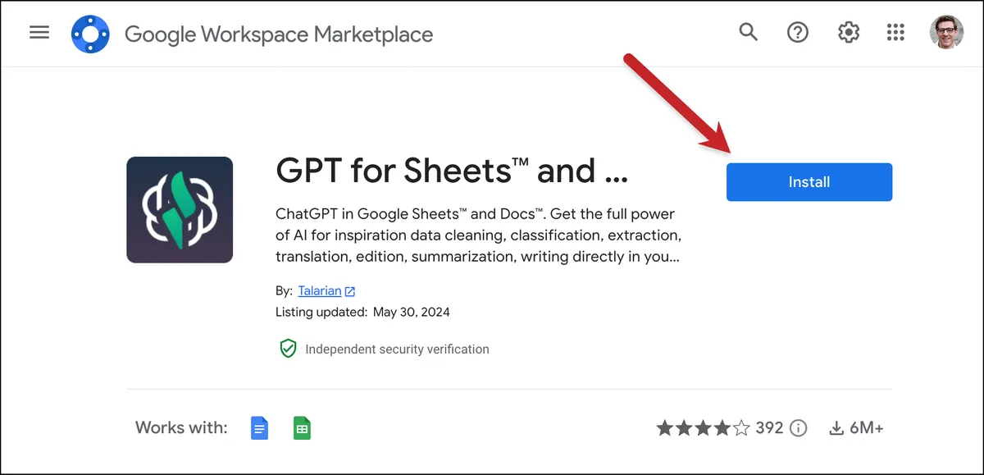The width and height of the screenshot is (984, 475).
Task: Click the 392 reviews count
Action: 769,428
